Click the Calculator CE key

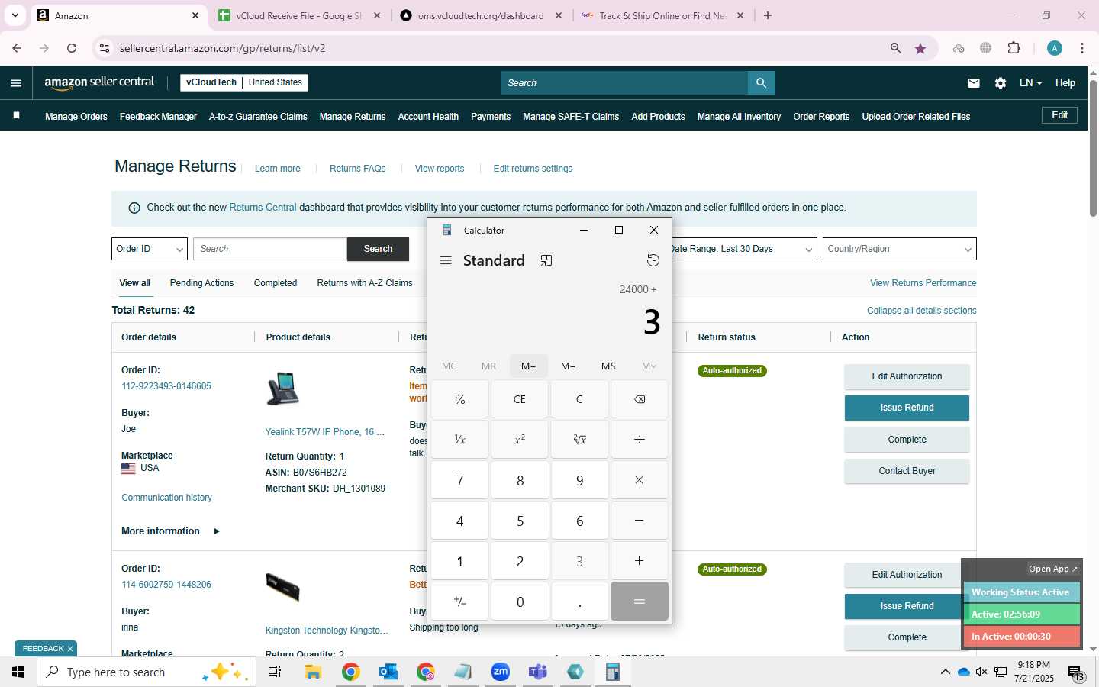point(520,399)
